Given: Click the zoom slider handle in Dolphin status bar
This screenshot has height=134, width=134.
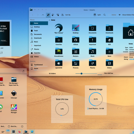Looking at the screenshot, I should [x=81, y=73].
